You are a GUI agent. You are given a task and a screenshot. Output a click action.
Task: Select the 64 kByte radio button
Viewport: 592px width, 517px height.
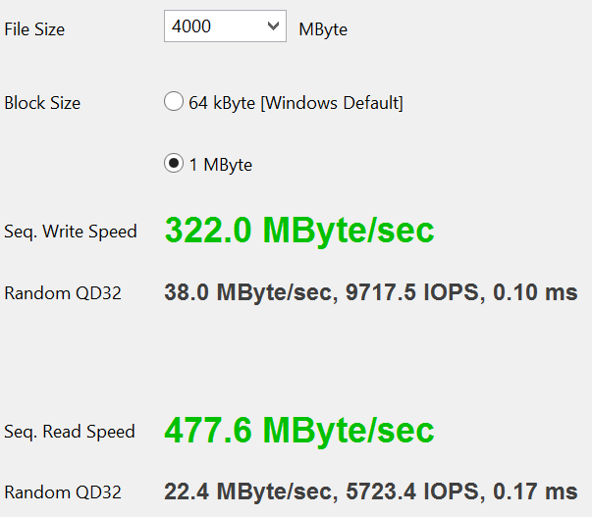[x=173, y=102]
